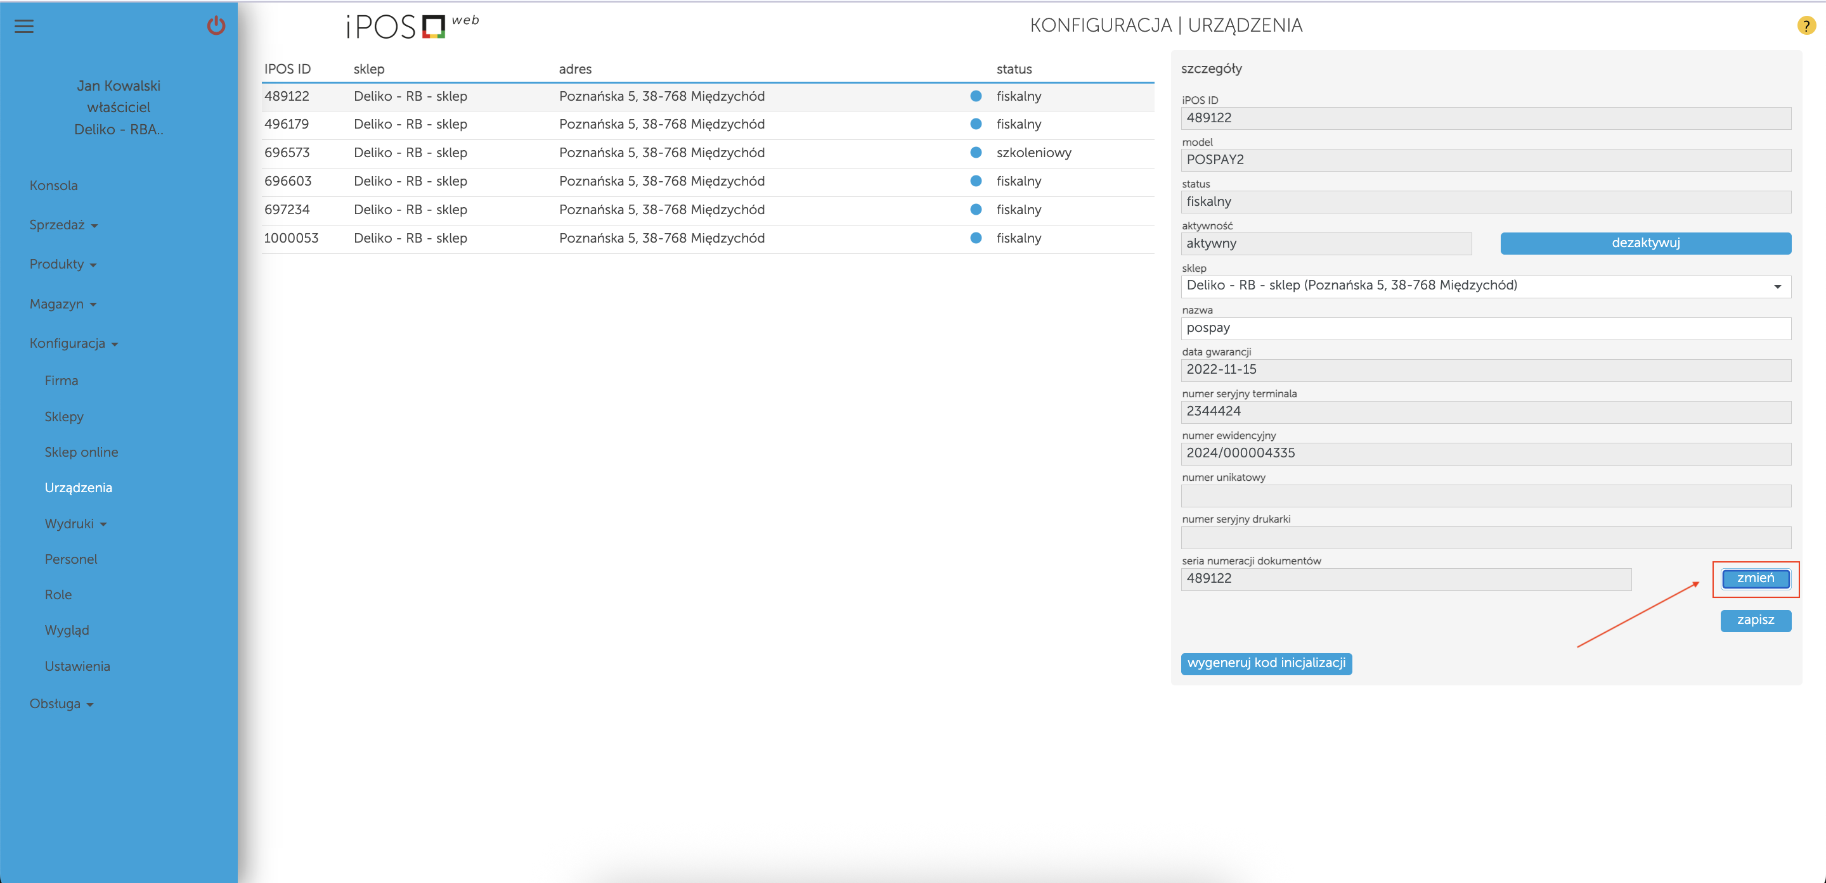Viewport: 1826px width, 883px height.
Task: Expand the Wydruki submenu
Action: [x=76, y=524]
